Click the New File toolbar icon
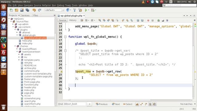This screenshot has height=111, width=197. tap(11, 10)
